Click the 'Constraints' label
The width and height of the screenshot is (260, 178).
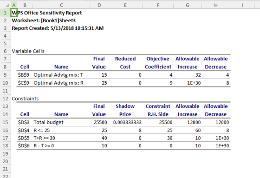point(25,99)
